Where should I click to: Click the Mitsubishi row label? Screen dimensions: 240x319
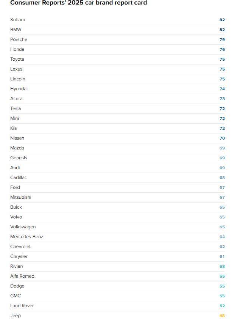[x=21, y=197]
